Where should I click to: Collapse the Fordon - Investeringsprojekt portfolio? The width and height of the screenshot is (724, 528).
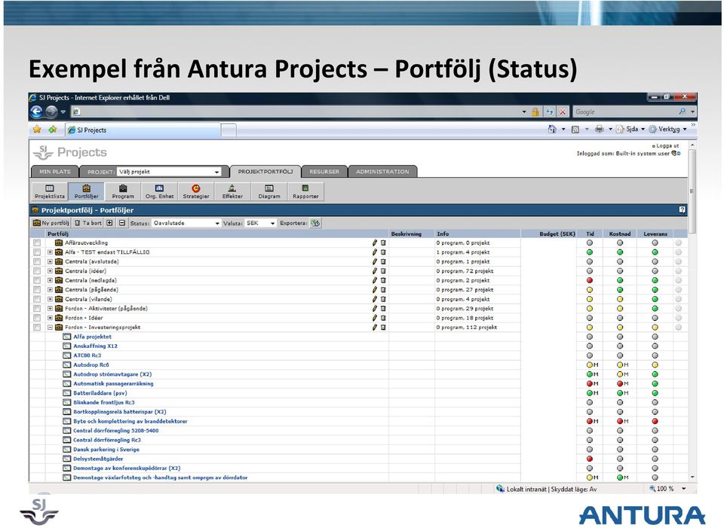click(50, 328)
